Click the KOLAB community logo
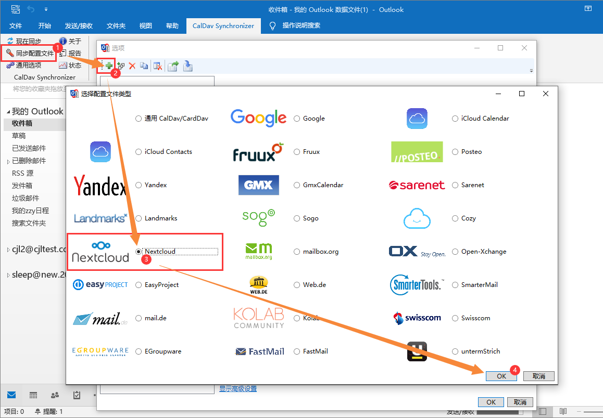Image resolution: width=603 pixels, height=418 pixels. point(259,318)
